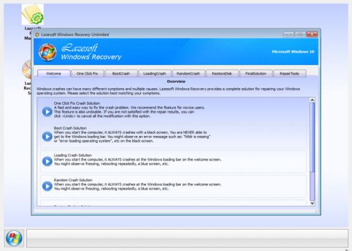The image size is (352, 251).
Task: Run the Random Crash Solution arrow button
Action: pyautogui.click(x=47, y=186)
